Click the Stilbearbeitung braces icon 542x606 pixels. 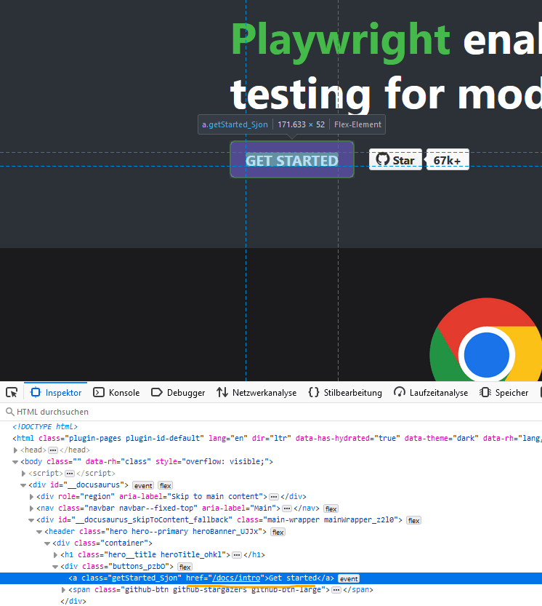click(314, 393)
